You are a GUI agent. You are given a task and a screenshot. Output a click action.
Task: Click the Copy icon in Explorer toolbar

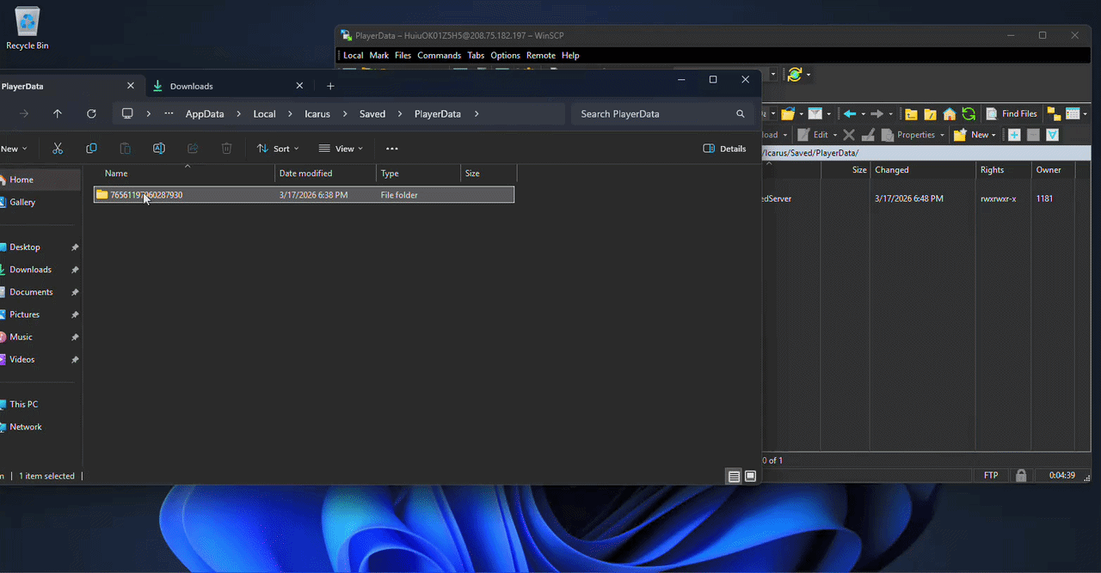91,149
